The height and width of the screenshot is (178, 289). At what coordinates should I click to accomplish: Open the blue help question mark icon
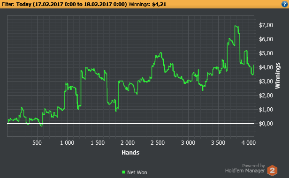click(285, 4)
